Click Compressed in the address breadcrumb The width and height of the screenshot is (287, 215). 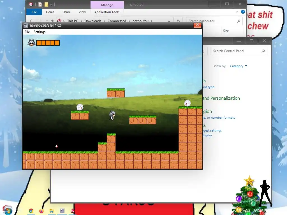pyautogui.click(x=117, y=21)
